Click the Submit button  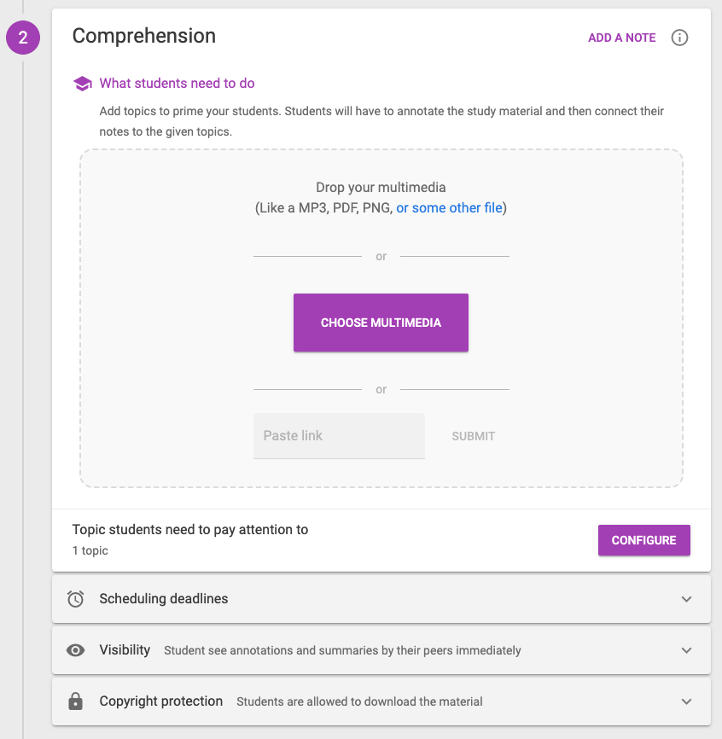tap(473, 436)
